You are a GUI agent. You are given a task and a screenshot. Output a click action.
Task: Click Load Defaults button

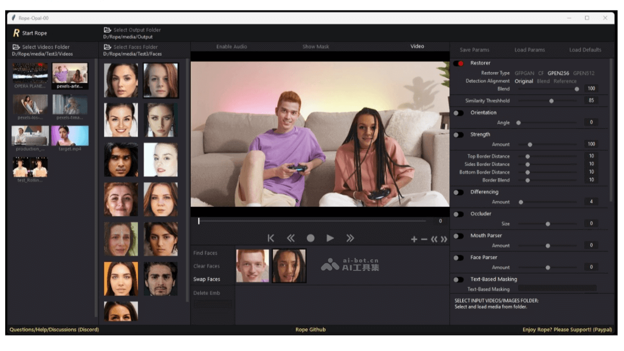(x=585, y=50)
